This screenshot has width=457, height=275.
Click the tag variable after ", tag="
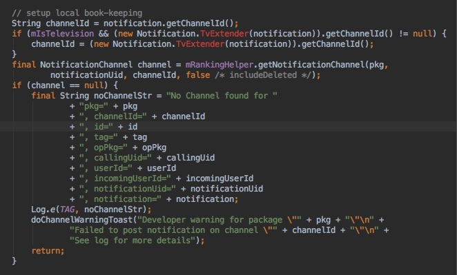[140, 137]
